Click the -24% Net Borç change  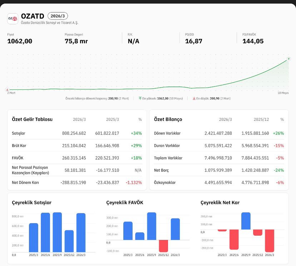pyautogui.click(x=279, y=170)
